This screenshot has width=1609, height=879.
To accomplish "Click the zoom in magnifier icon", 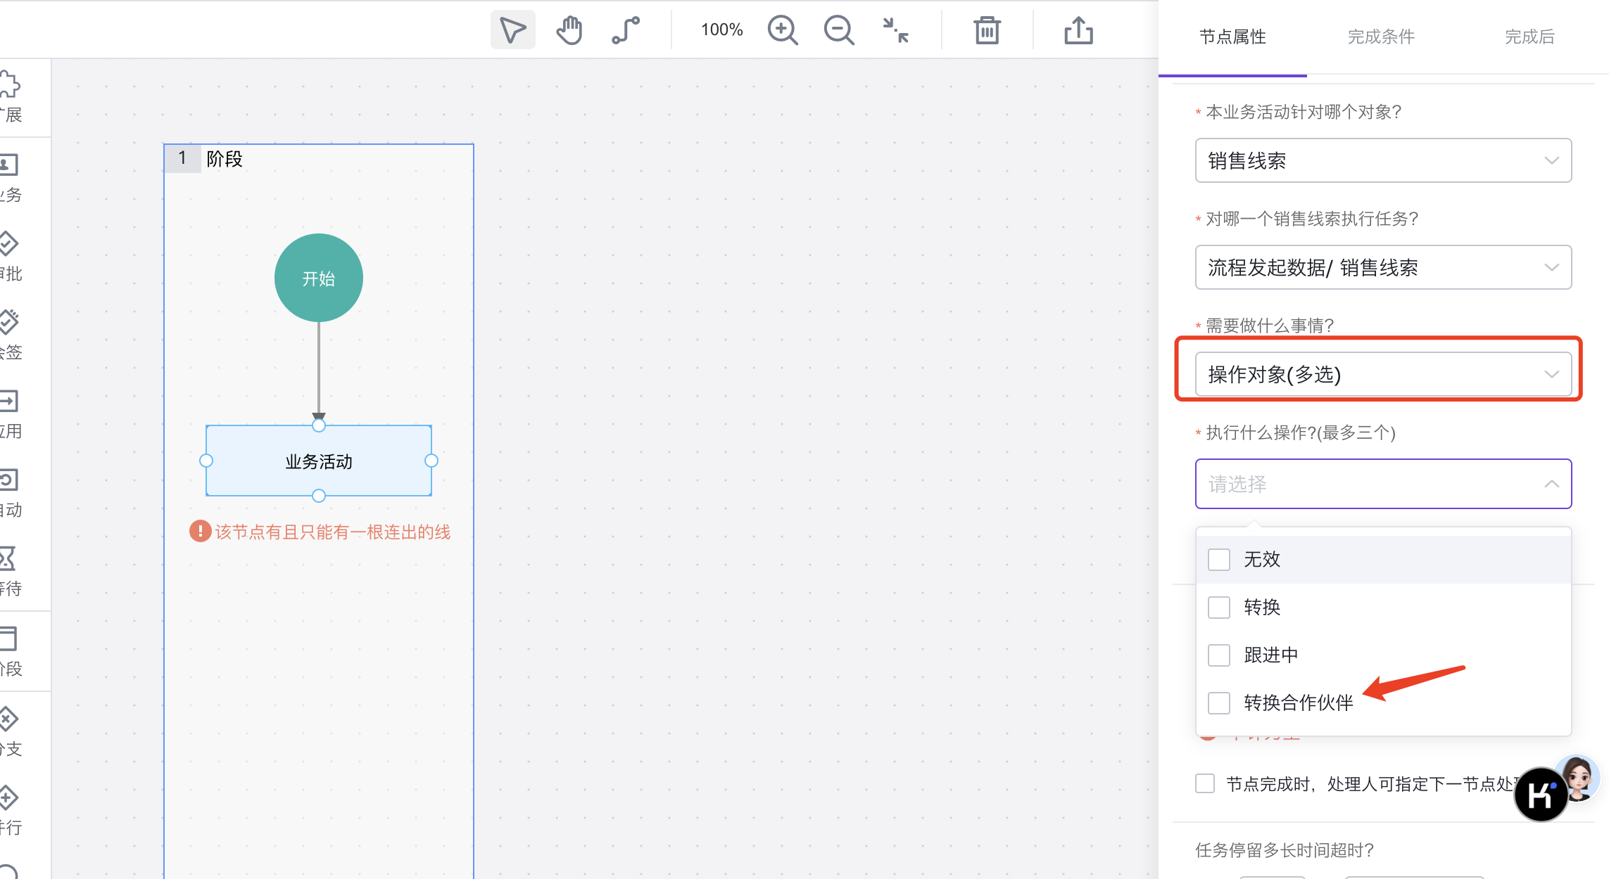I will pyautogui.click(x=782, y=30).
